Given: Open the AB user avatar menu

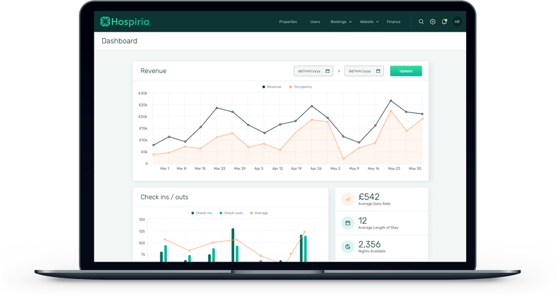Looking at the screenshot, I should point(457,22).
